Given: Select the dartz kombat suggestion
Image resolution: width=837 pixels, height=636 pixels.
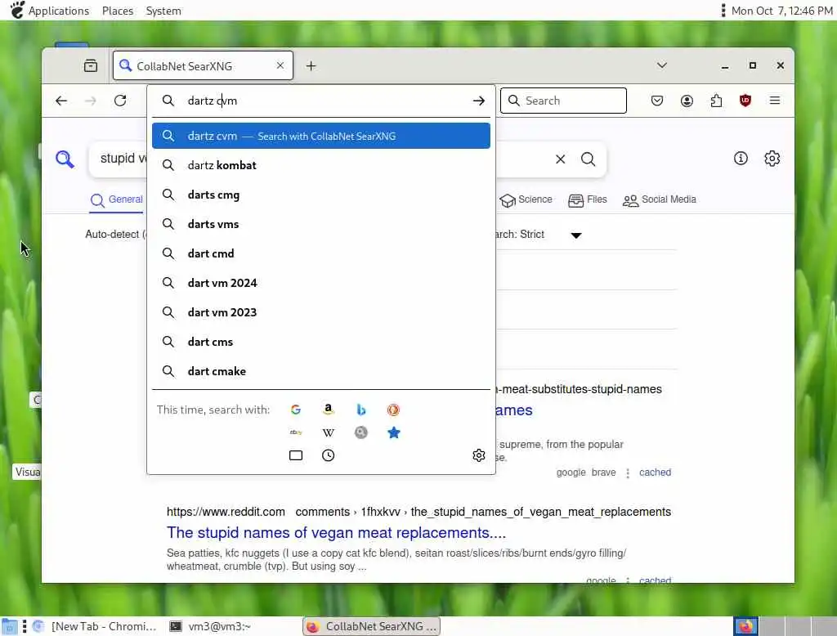Looking at the screenshot, I should pyautogui.click(x=320, y=165).
